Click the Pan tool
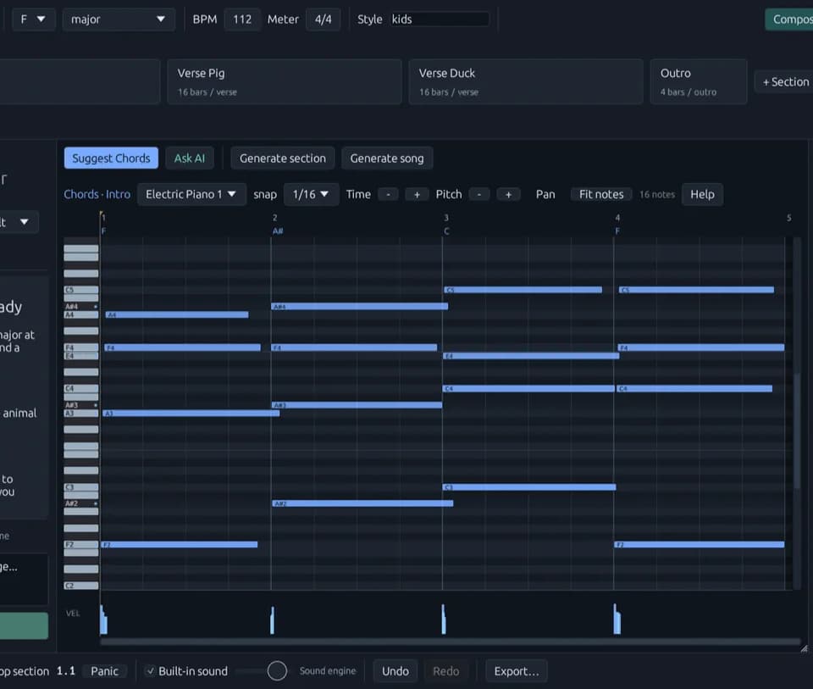The height and width of the screenshot is (689, 813). coord(545,194)
